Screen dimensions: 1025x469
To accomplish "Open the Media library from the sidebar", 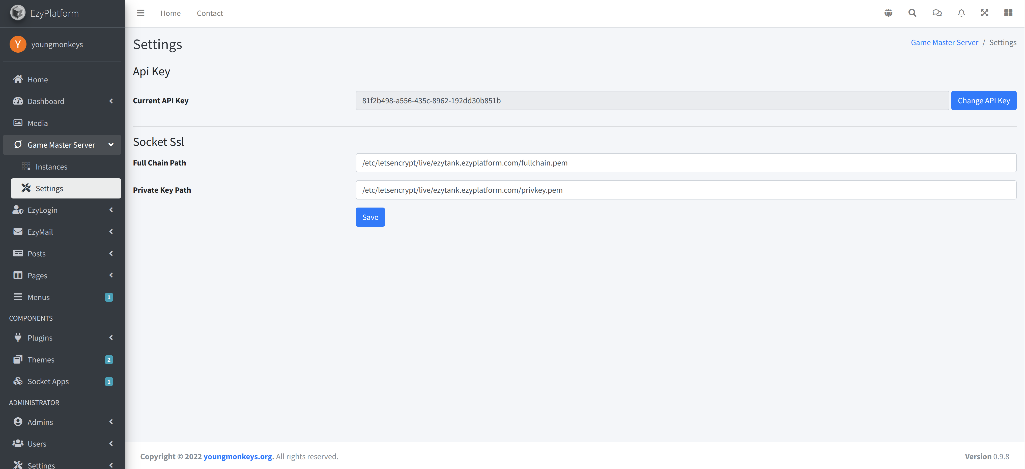I will 37,123.
